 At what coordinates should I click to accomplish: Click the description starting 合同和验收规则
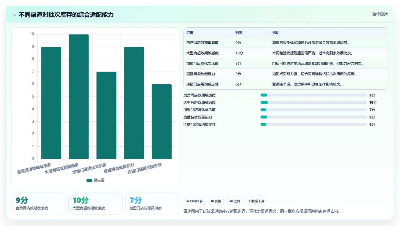click(x=312, y=53)
